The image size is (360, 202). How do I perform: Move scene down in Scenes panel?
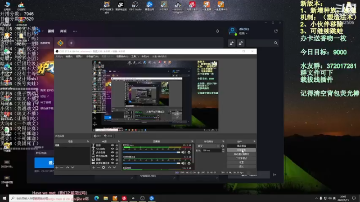click(72, 167)
